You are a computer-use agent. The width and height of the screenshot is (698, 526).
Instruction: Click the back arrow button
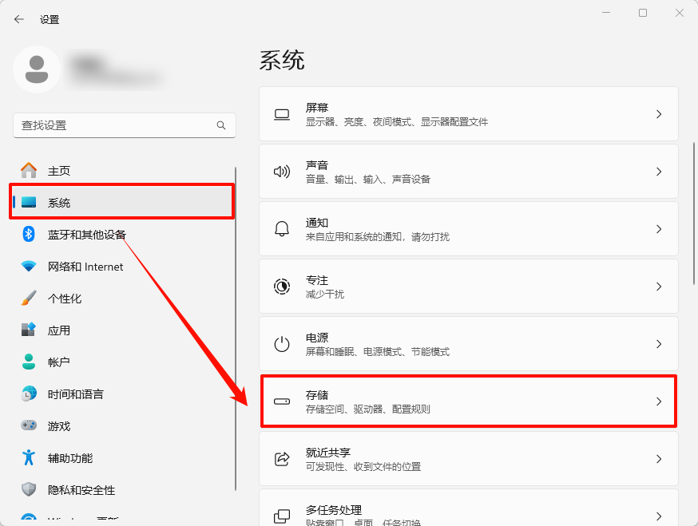click(x=18, y=18)
